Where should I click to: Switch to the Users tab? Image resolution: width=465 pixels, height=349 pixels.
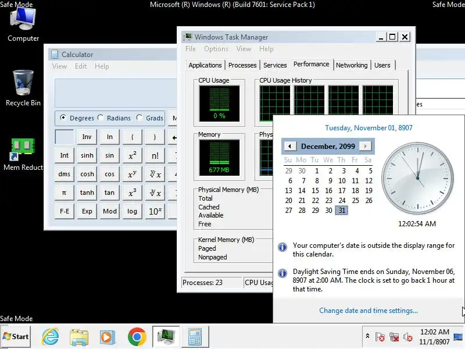point(382,65)
